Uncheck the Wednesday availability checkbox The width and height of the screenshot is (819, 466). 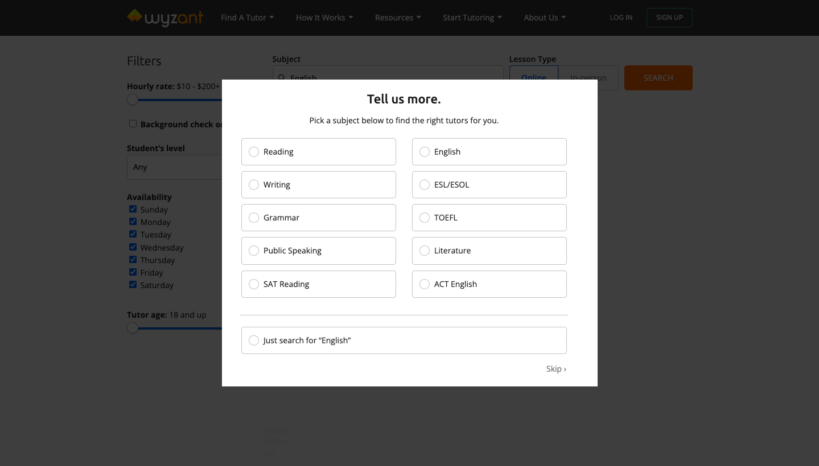point(133,247)
